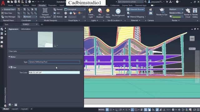Expand the Lights panel title dropdown

pos(94,21)
